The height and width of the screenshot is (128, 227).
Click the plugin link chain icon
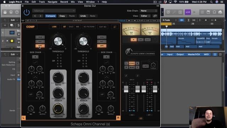tap(155, 16)
